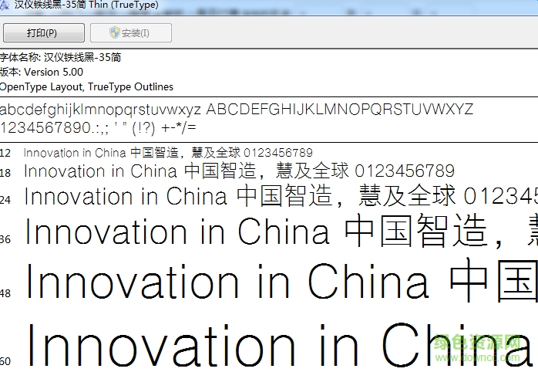Click the 12-point Innovation in China sample
Screen dimensions: 538x372
tap(168, 153)
